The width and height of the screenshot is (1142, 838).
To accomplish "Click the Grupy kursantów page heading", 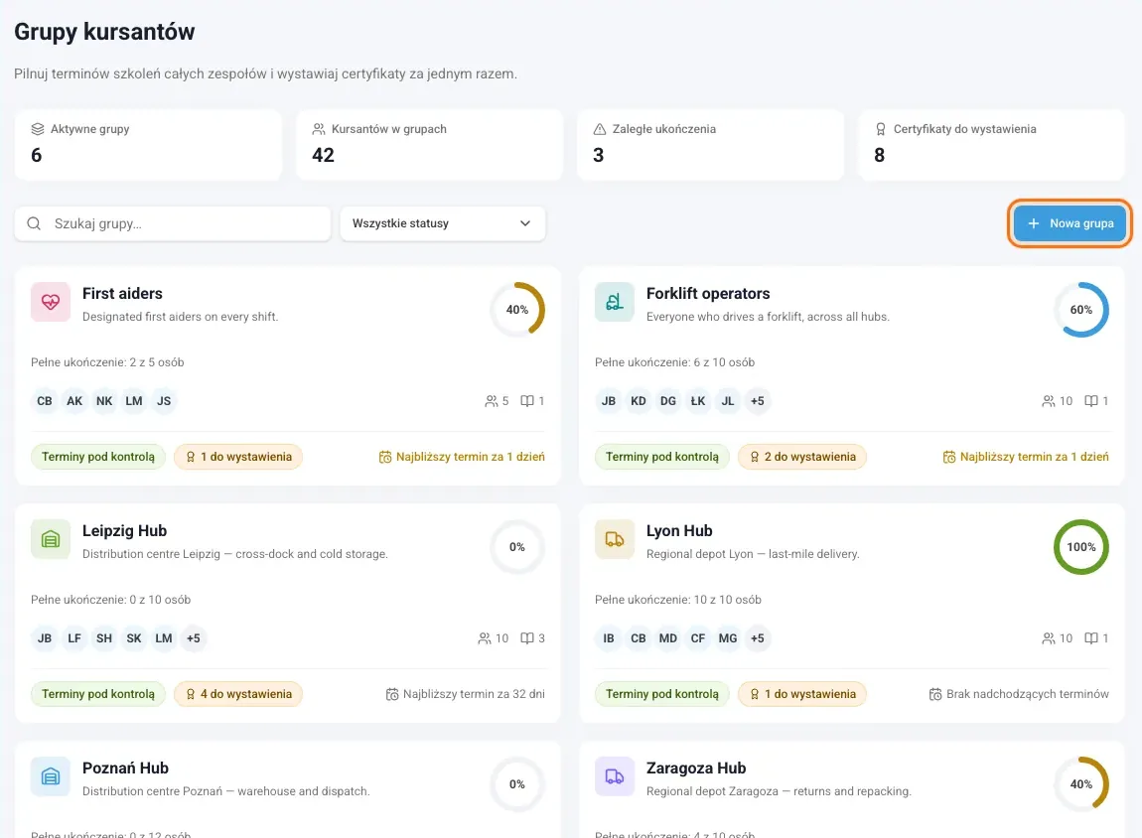I will pos(104,32).
